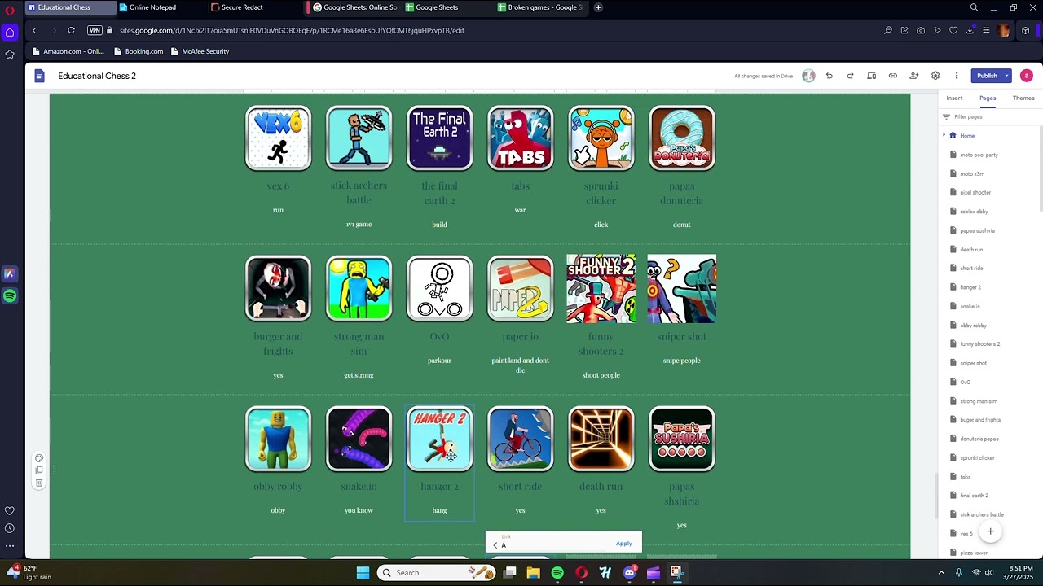The width and height of the screenshot is (1043, 586).
Task: Switch to the Themes tab
Action: click(x=1023, y=98)
